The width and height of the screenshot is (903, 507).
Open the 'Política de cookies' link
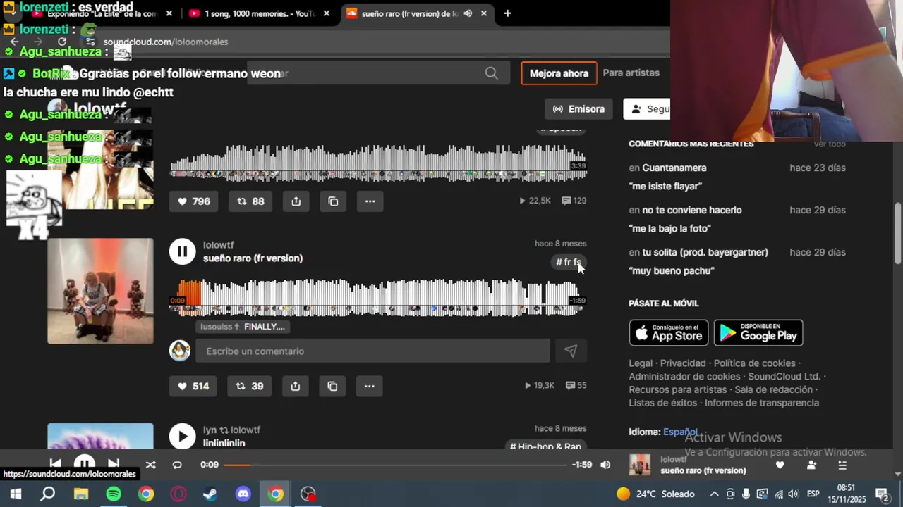[x=754, y=363]
